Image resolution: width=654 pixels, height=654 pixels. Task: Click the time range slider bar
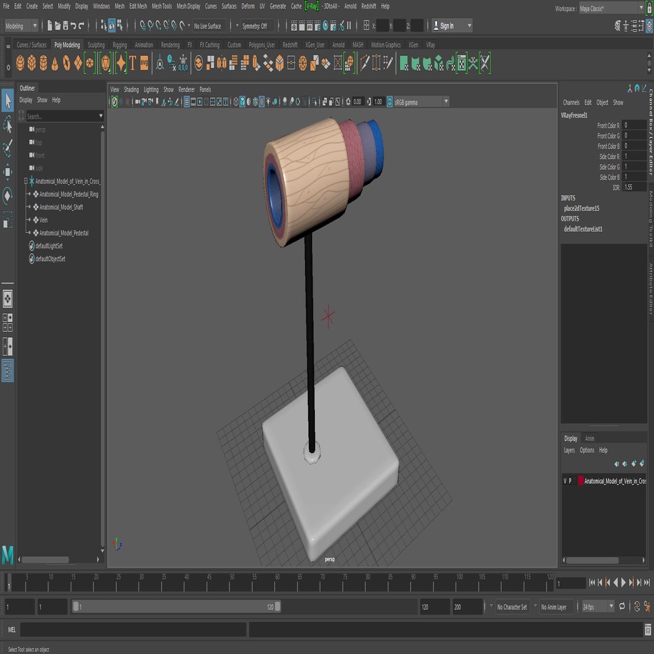pos(176,607)
